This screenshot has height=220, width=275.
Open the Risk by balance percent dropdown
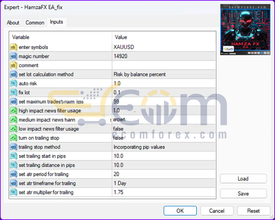tap(164, 74)
